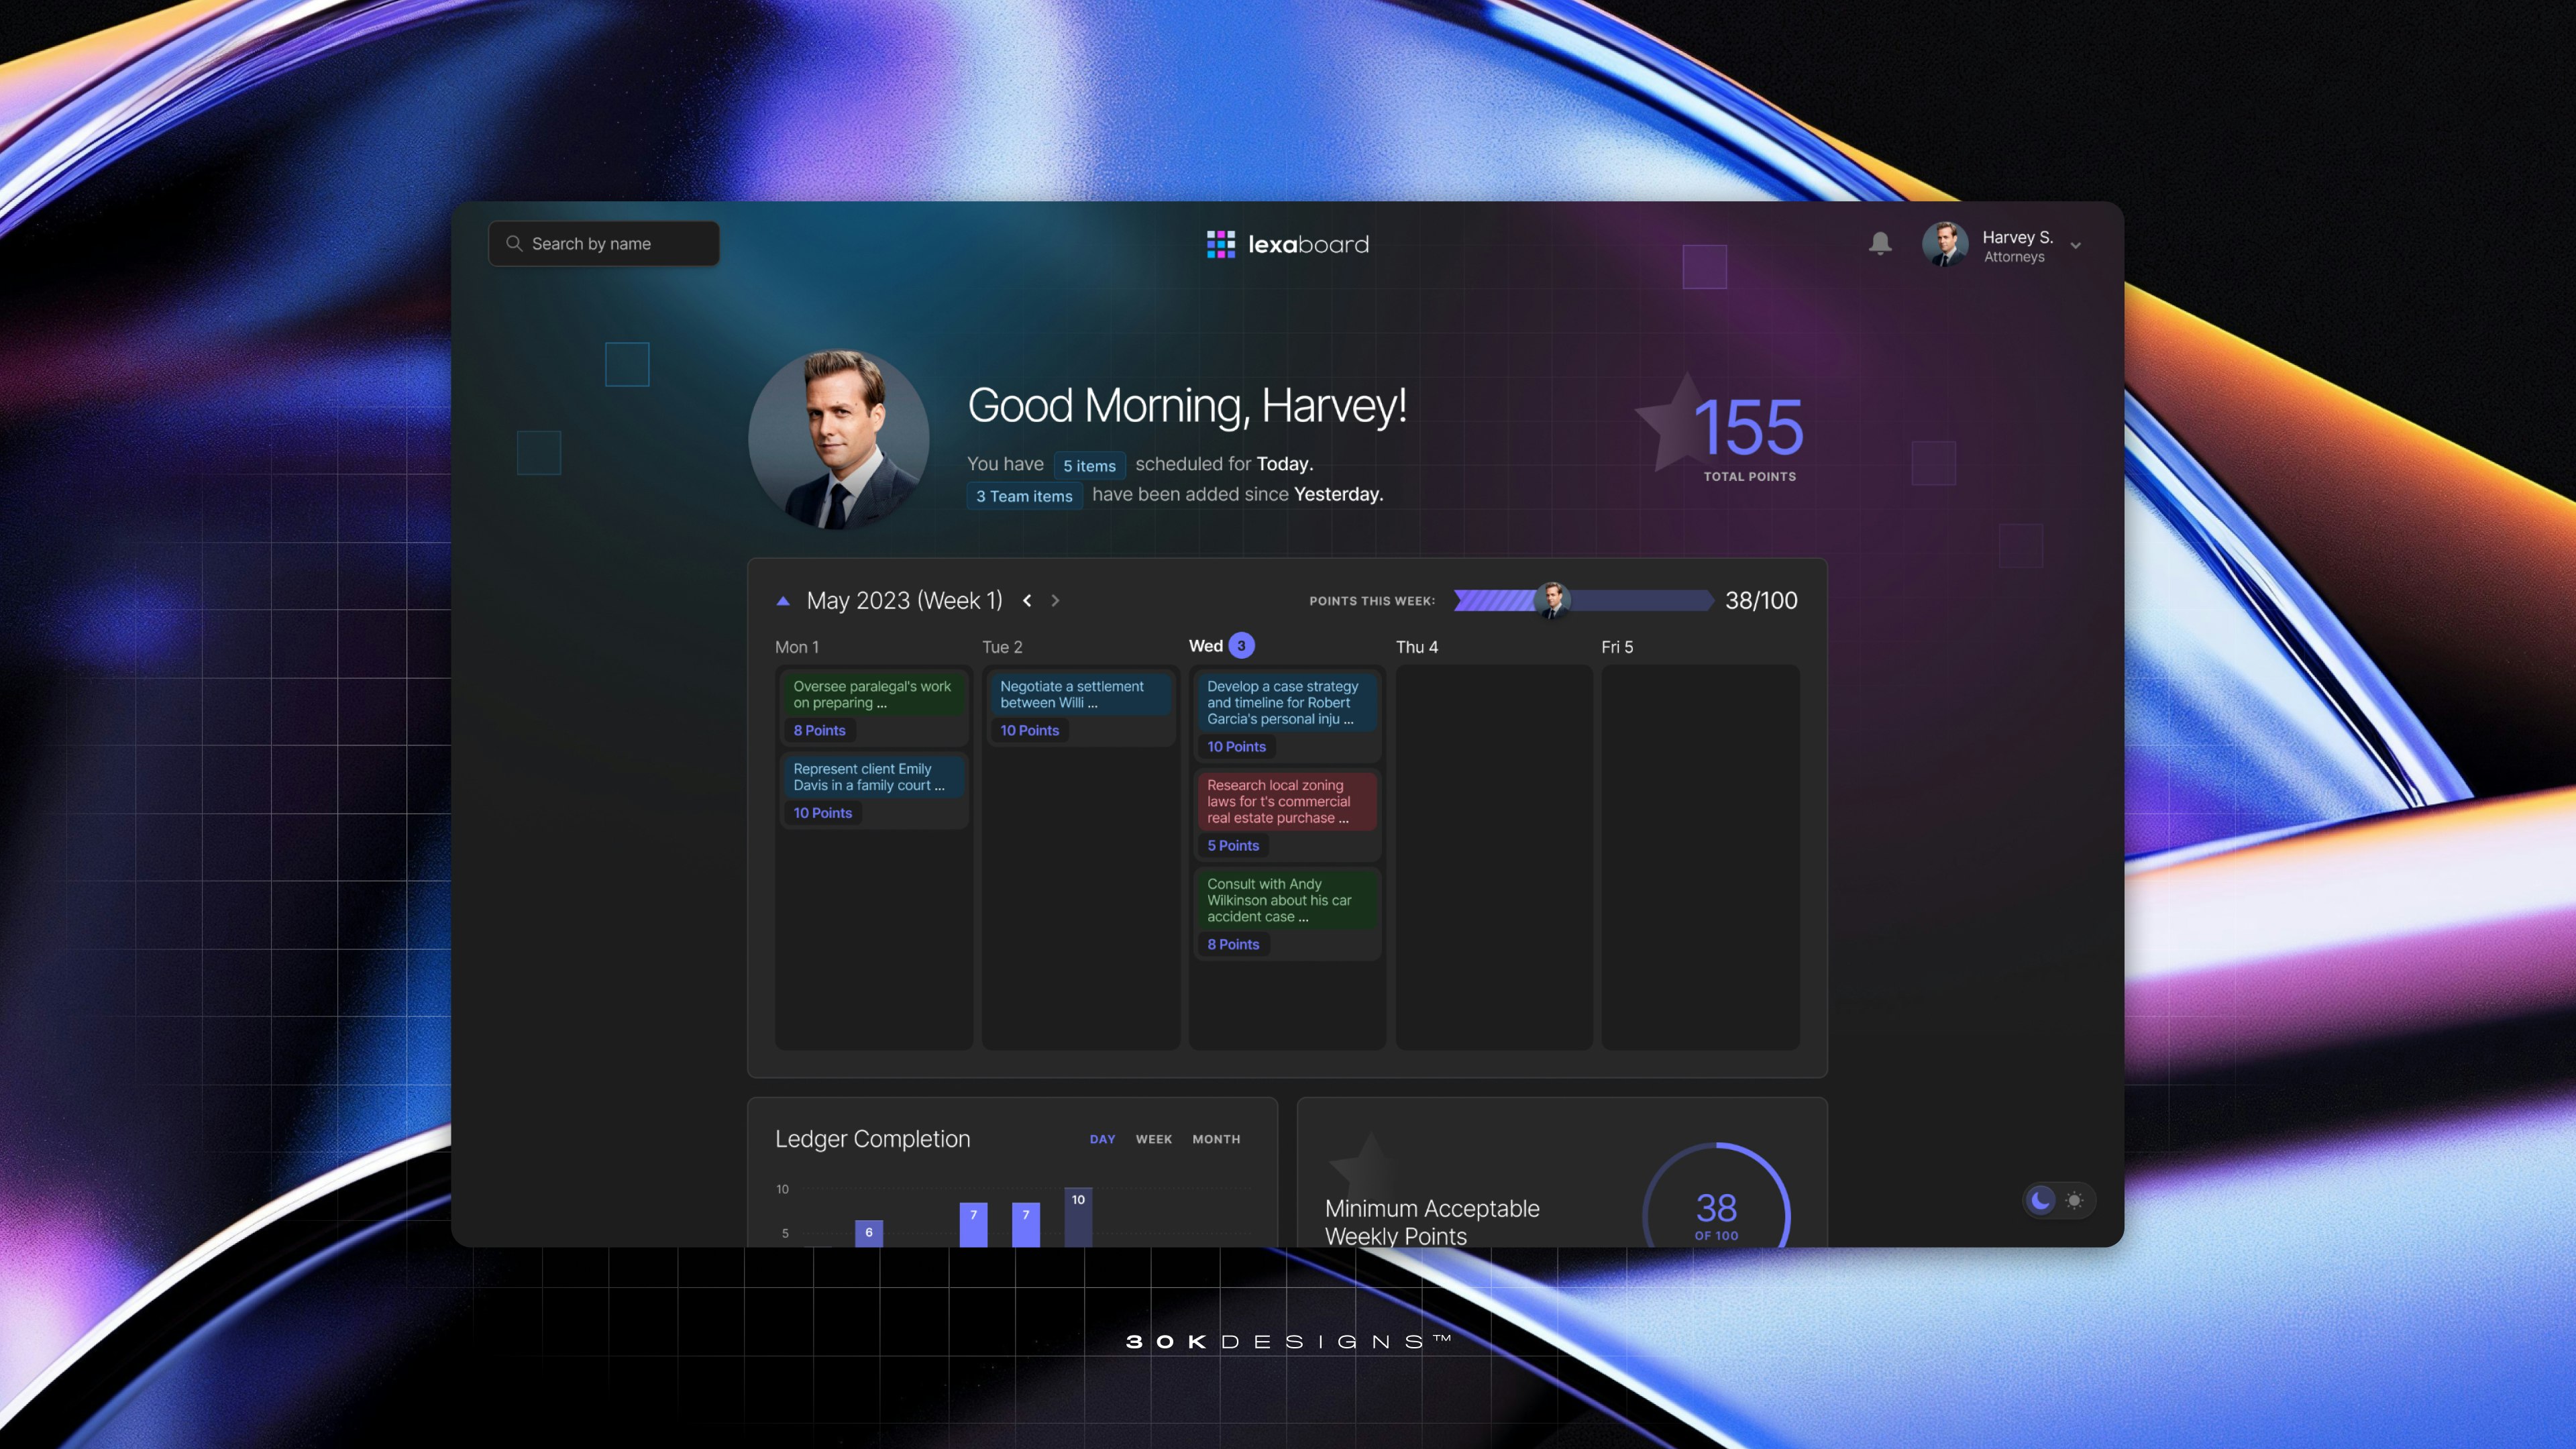Click 10 Points on Develop case strategy card
This screenshot has height=1449, width=2576.
pyautogui.click(x=1237, y=747)
